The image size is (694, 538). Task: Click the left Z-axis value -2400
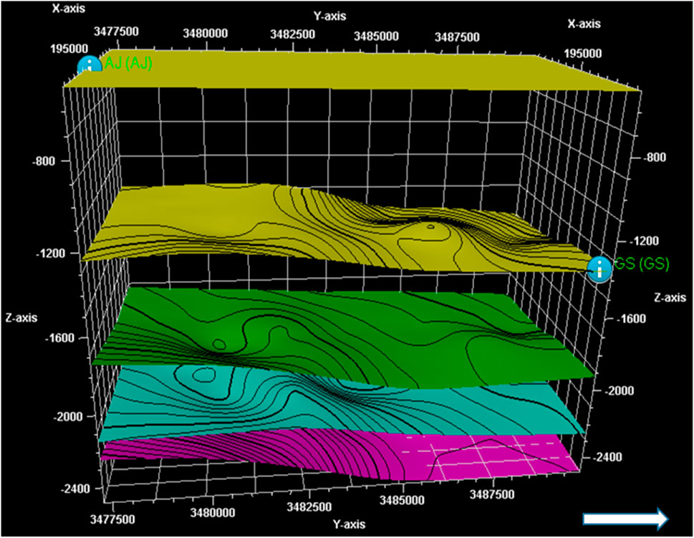pyautogui.click(x=74, y=489)
